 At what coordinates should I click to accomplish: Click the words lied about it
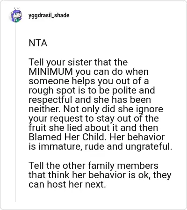92,128
